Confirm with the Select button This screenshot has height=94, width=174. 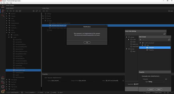pyautogui.click(x=159, y=89)
